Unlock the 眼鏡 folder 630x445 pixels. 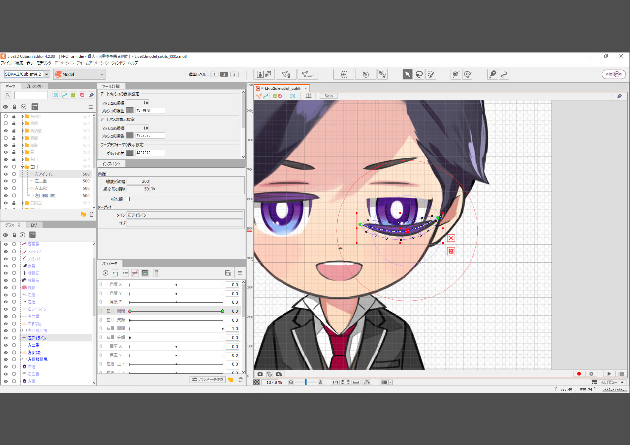coord(14,123)
